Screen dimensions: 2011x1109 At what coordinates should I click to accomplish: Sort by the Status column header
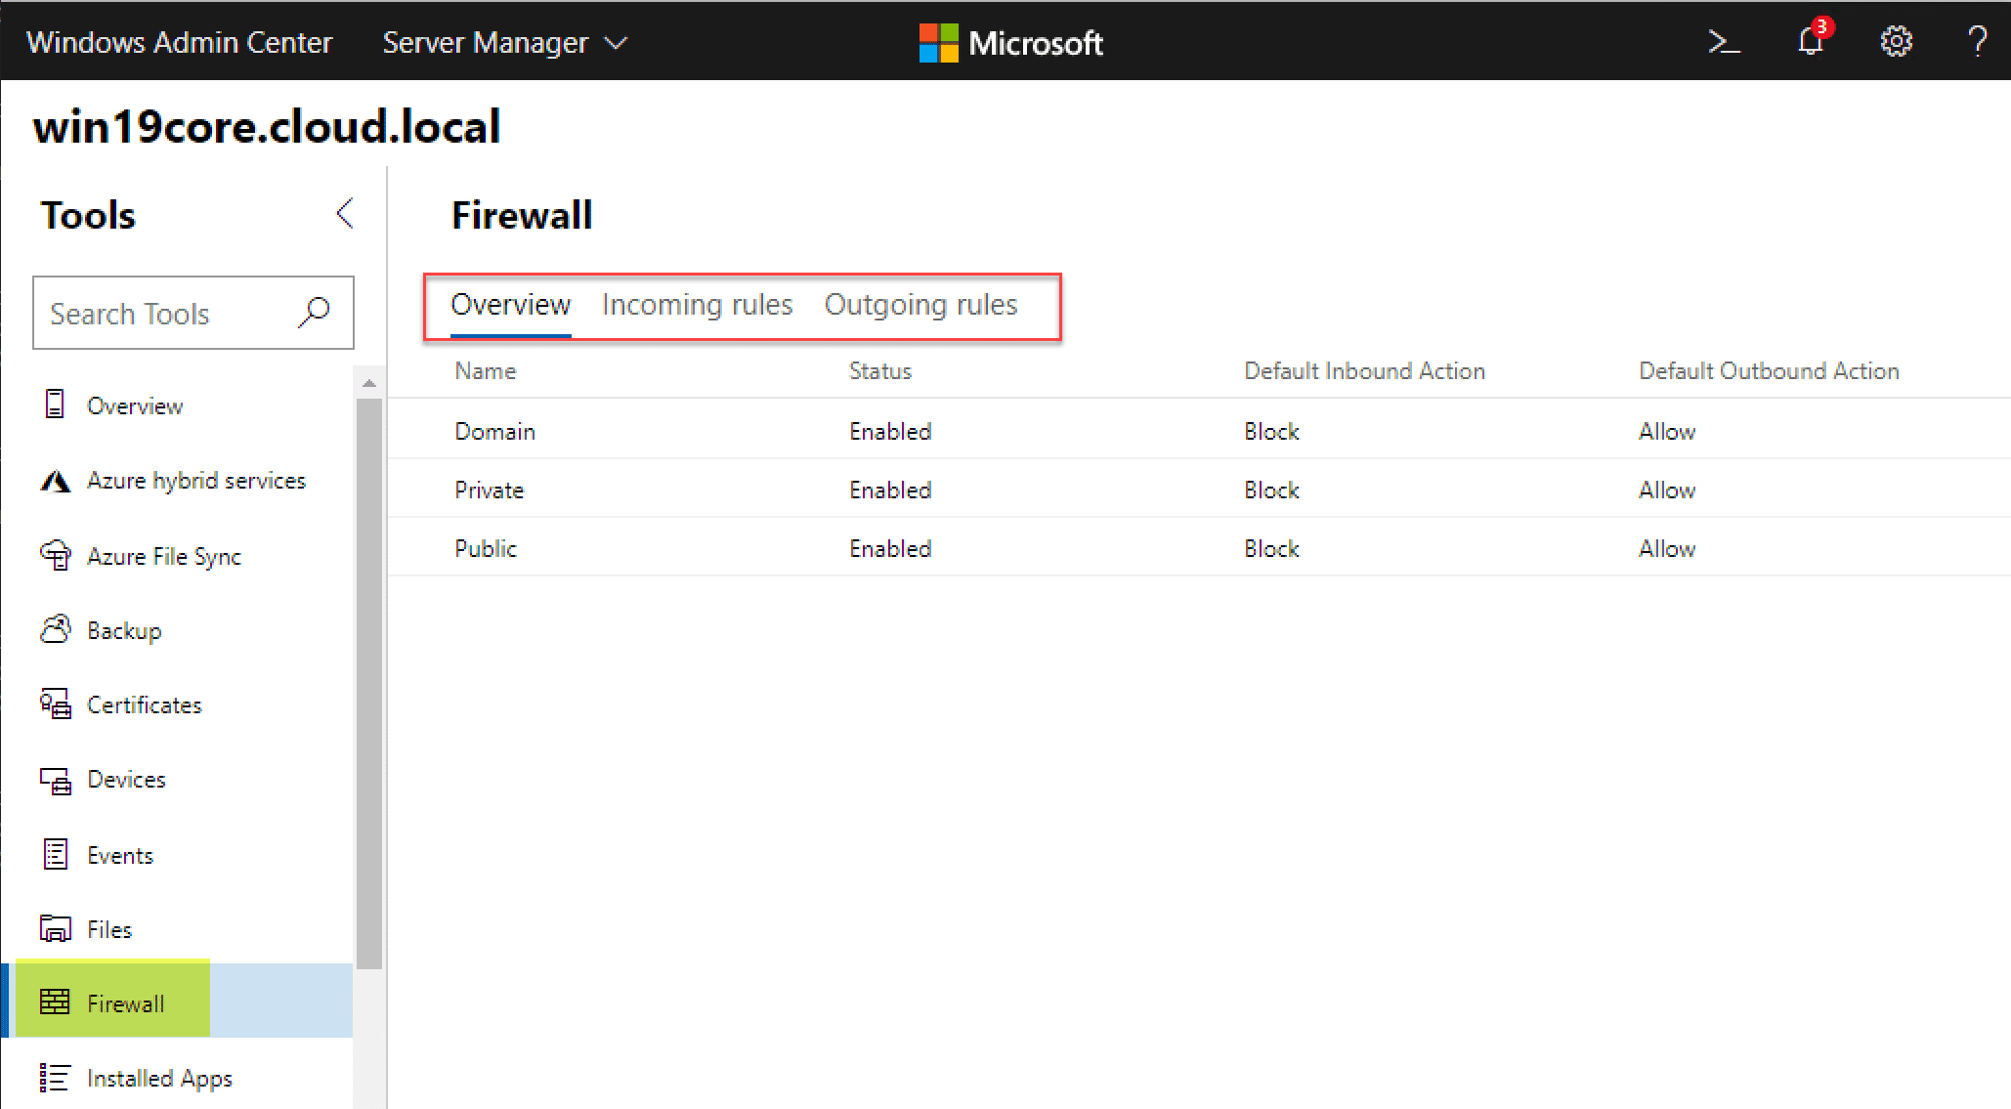pos(879,371)
